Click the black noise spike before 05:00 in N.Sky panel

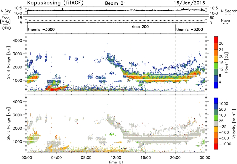coord(63,9)
